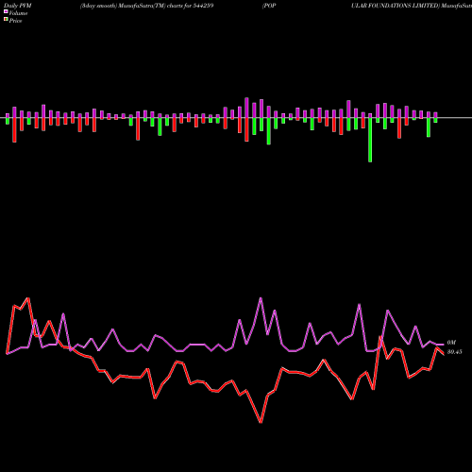This screenshot has width=472, height=472.
Task: Click the Price legend swatch
Action: 6,19
